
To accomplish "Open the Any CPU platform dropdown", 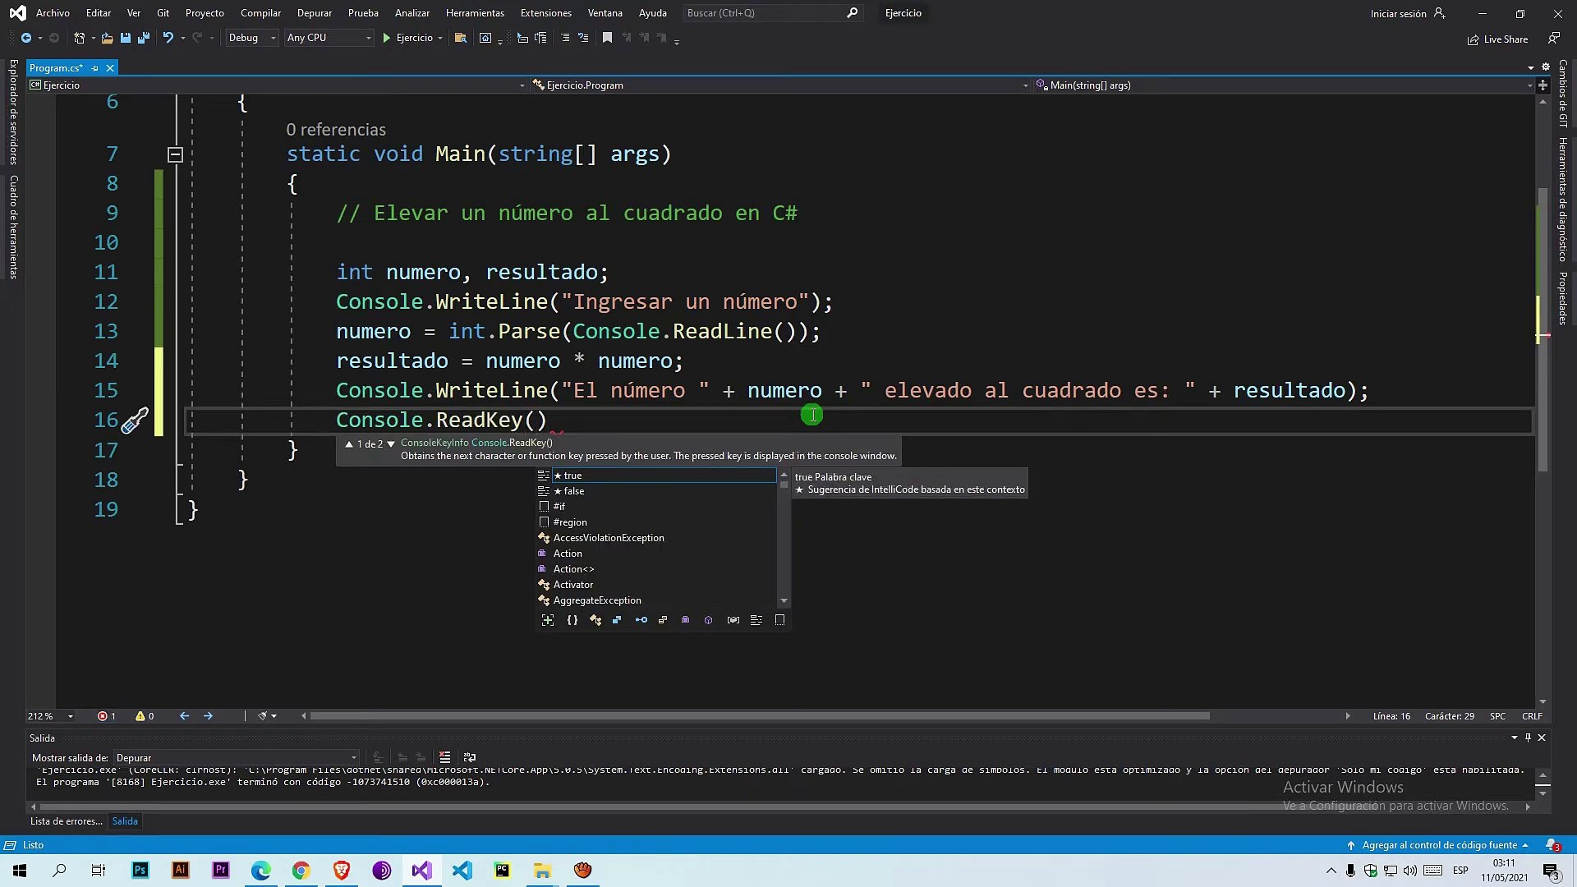I will (x=329, y=38).
